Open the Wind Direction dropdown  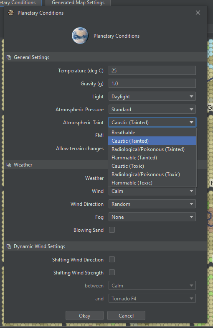(152, 204)
